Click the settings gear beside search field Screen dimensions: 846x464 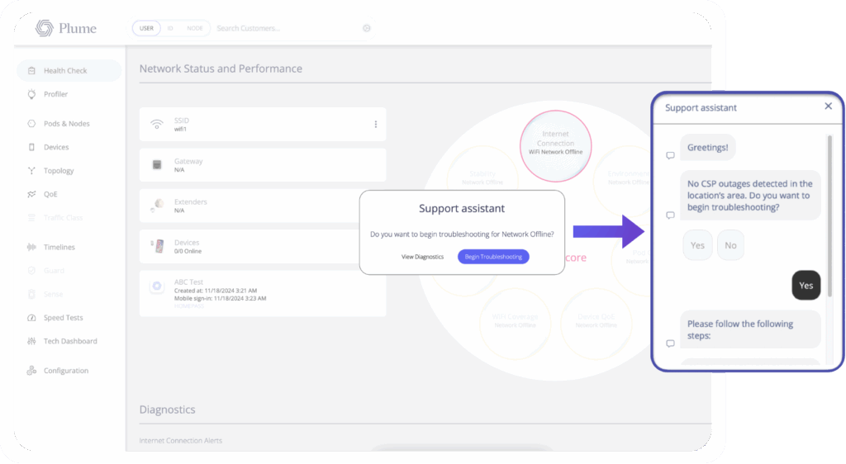pyautogui.click(x=366, y=28)
